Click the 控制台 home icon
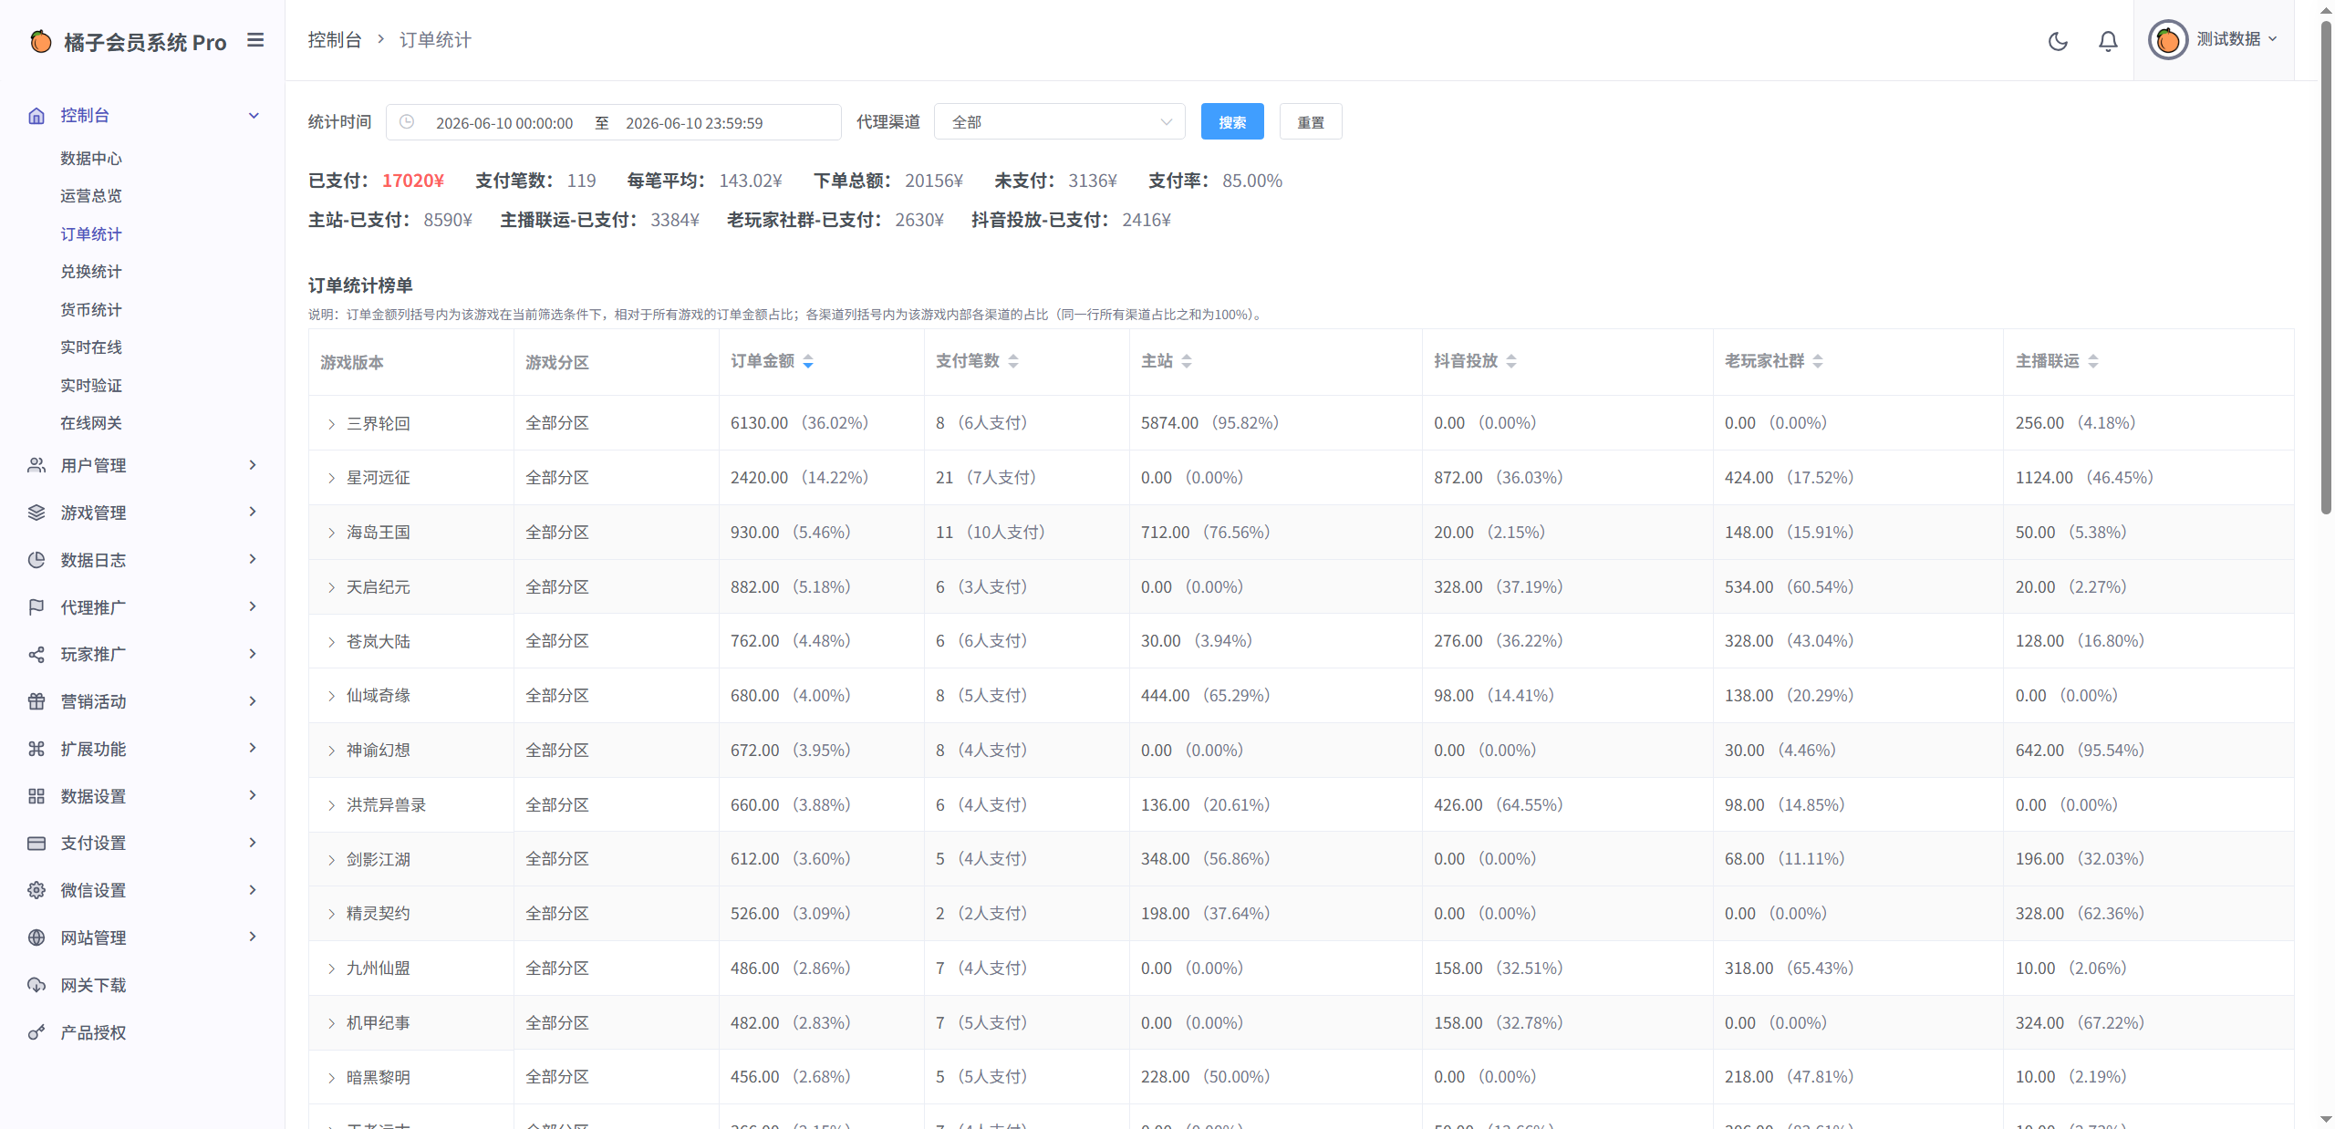Image resolution: width=2335 pixels, height=1129 pixels. 36,116
